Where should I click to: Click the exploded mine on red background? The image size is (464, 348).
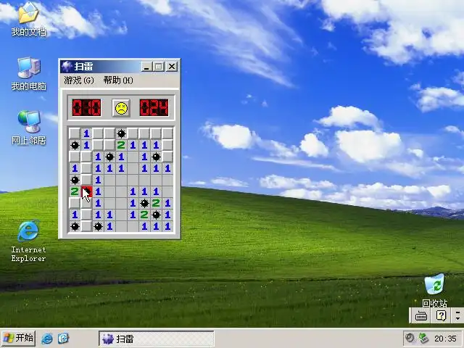click(x=86, y=191)
